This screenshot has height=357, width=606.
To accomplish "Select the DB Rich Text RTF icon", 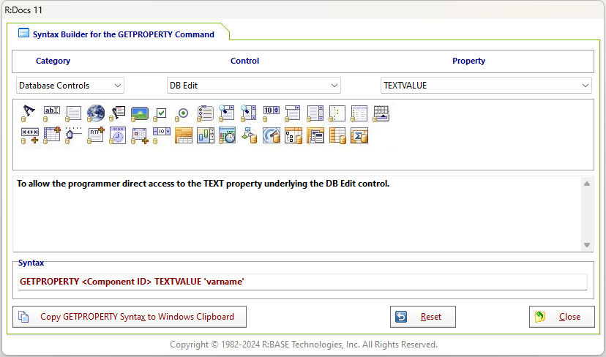I will (x=96, y=135).
